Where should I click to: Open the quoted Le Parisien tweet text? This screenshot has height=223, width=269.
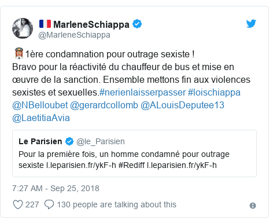(124, 160)
